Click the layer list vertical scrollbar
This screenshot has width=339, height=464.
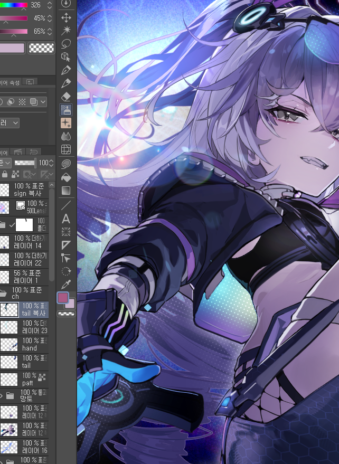tap(52, 234)
